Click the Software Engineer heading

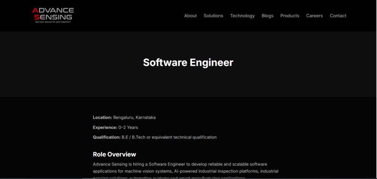[188, 62]
